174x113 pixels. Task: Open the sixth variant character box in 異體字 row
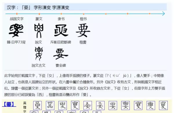pos(100,106)
